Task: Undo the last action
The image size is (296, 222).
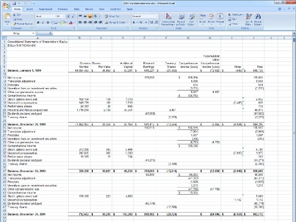Action: tap(19, 3)
